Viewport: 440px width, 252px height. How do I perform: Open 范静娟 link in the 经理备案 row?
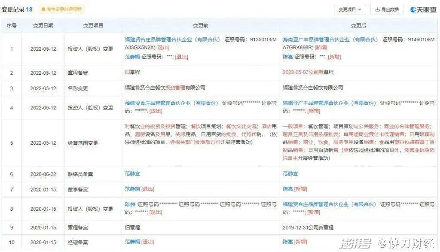coord(132,242)
